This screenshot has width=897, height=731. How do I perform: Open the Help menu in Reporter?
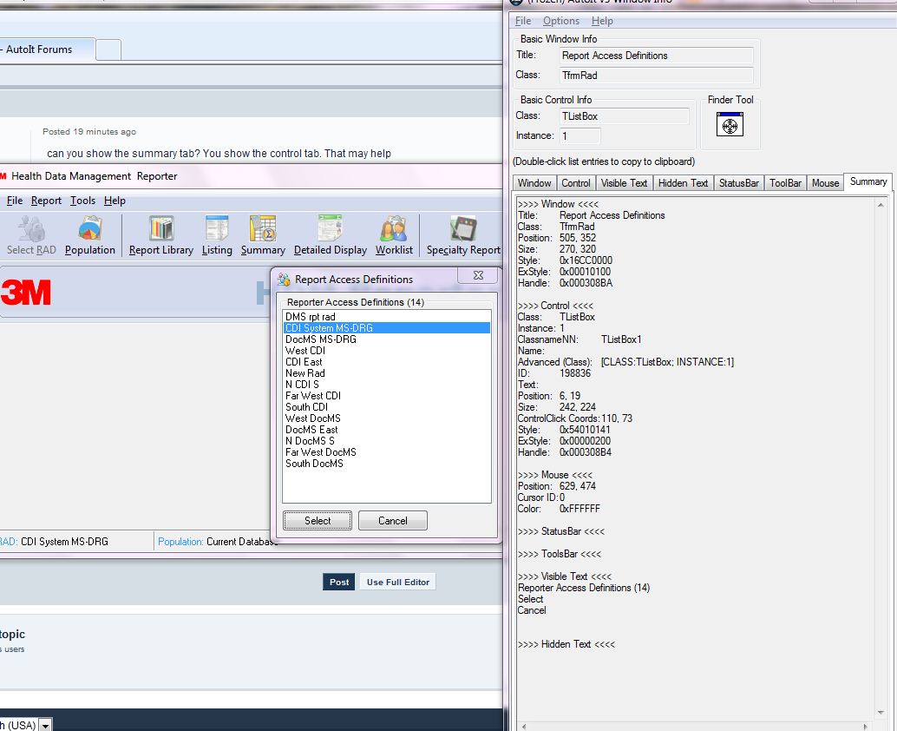(115, 201)
